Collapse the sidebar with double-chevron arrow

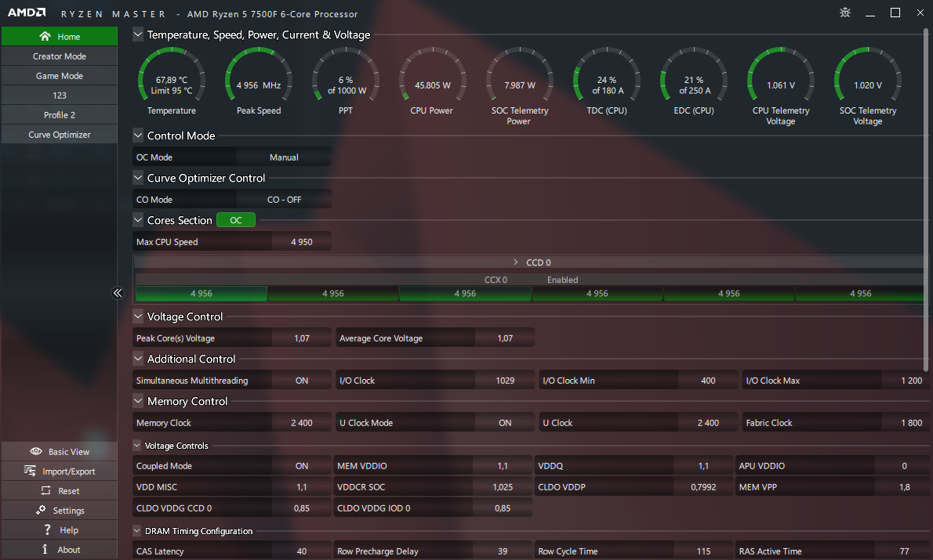[118, 292]
